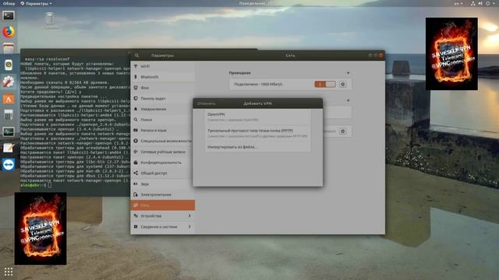Toggle the wired connection switch
Image resolution: width=499 pixels, height=280 pixels.
(x=325, y=84)
